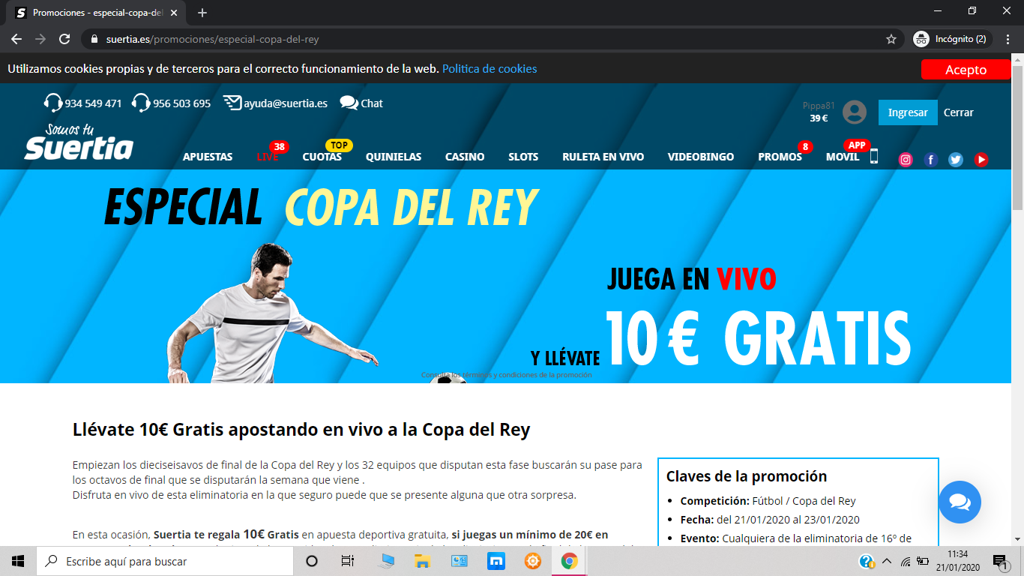The width and height of the screenshot is (1024, 576).
Task: Open a new browser tab with plus icon
Action: pyautogui.click(x=202, y=13)
